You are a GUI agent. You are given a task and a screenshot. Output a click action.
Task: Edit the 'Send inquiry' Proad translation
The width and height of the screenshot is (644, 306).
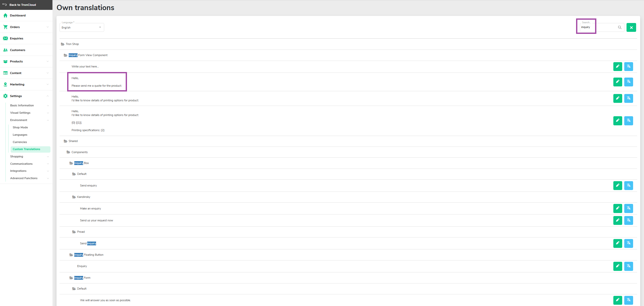pos(617,243)
